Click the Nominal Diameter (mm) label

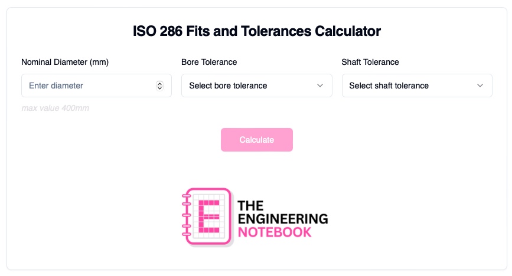[65, 62]
